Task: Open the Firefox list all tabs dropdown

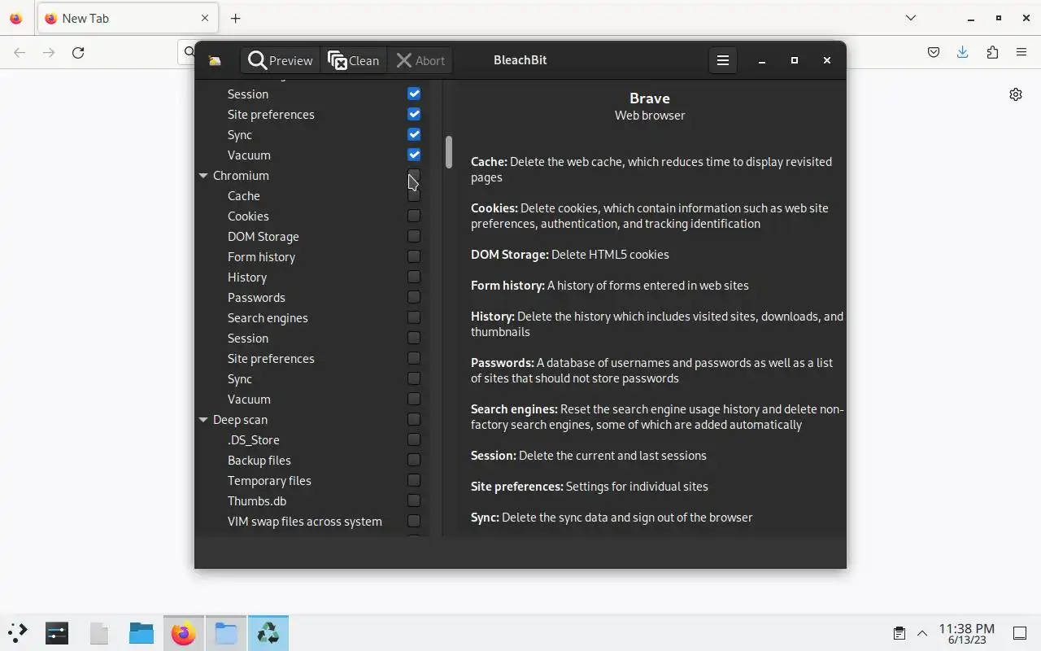Action: pyautogui.click(x=911, y=18)
